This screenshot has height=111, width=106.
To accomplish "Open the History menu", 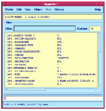I will (59, 10).
